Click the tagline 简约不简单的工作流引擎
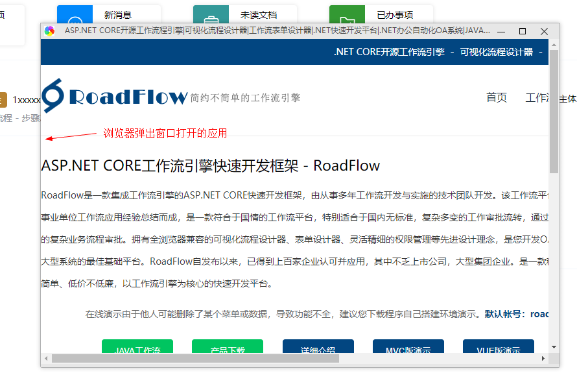Image resolution: width=577 pixels, height=386 pixels. click(246, 97)
